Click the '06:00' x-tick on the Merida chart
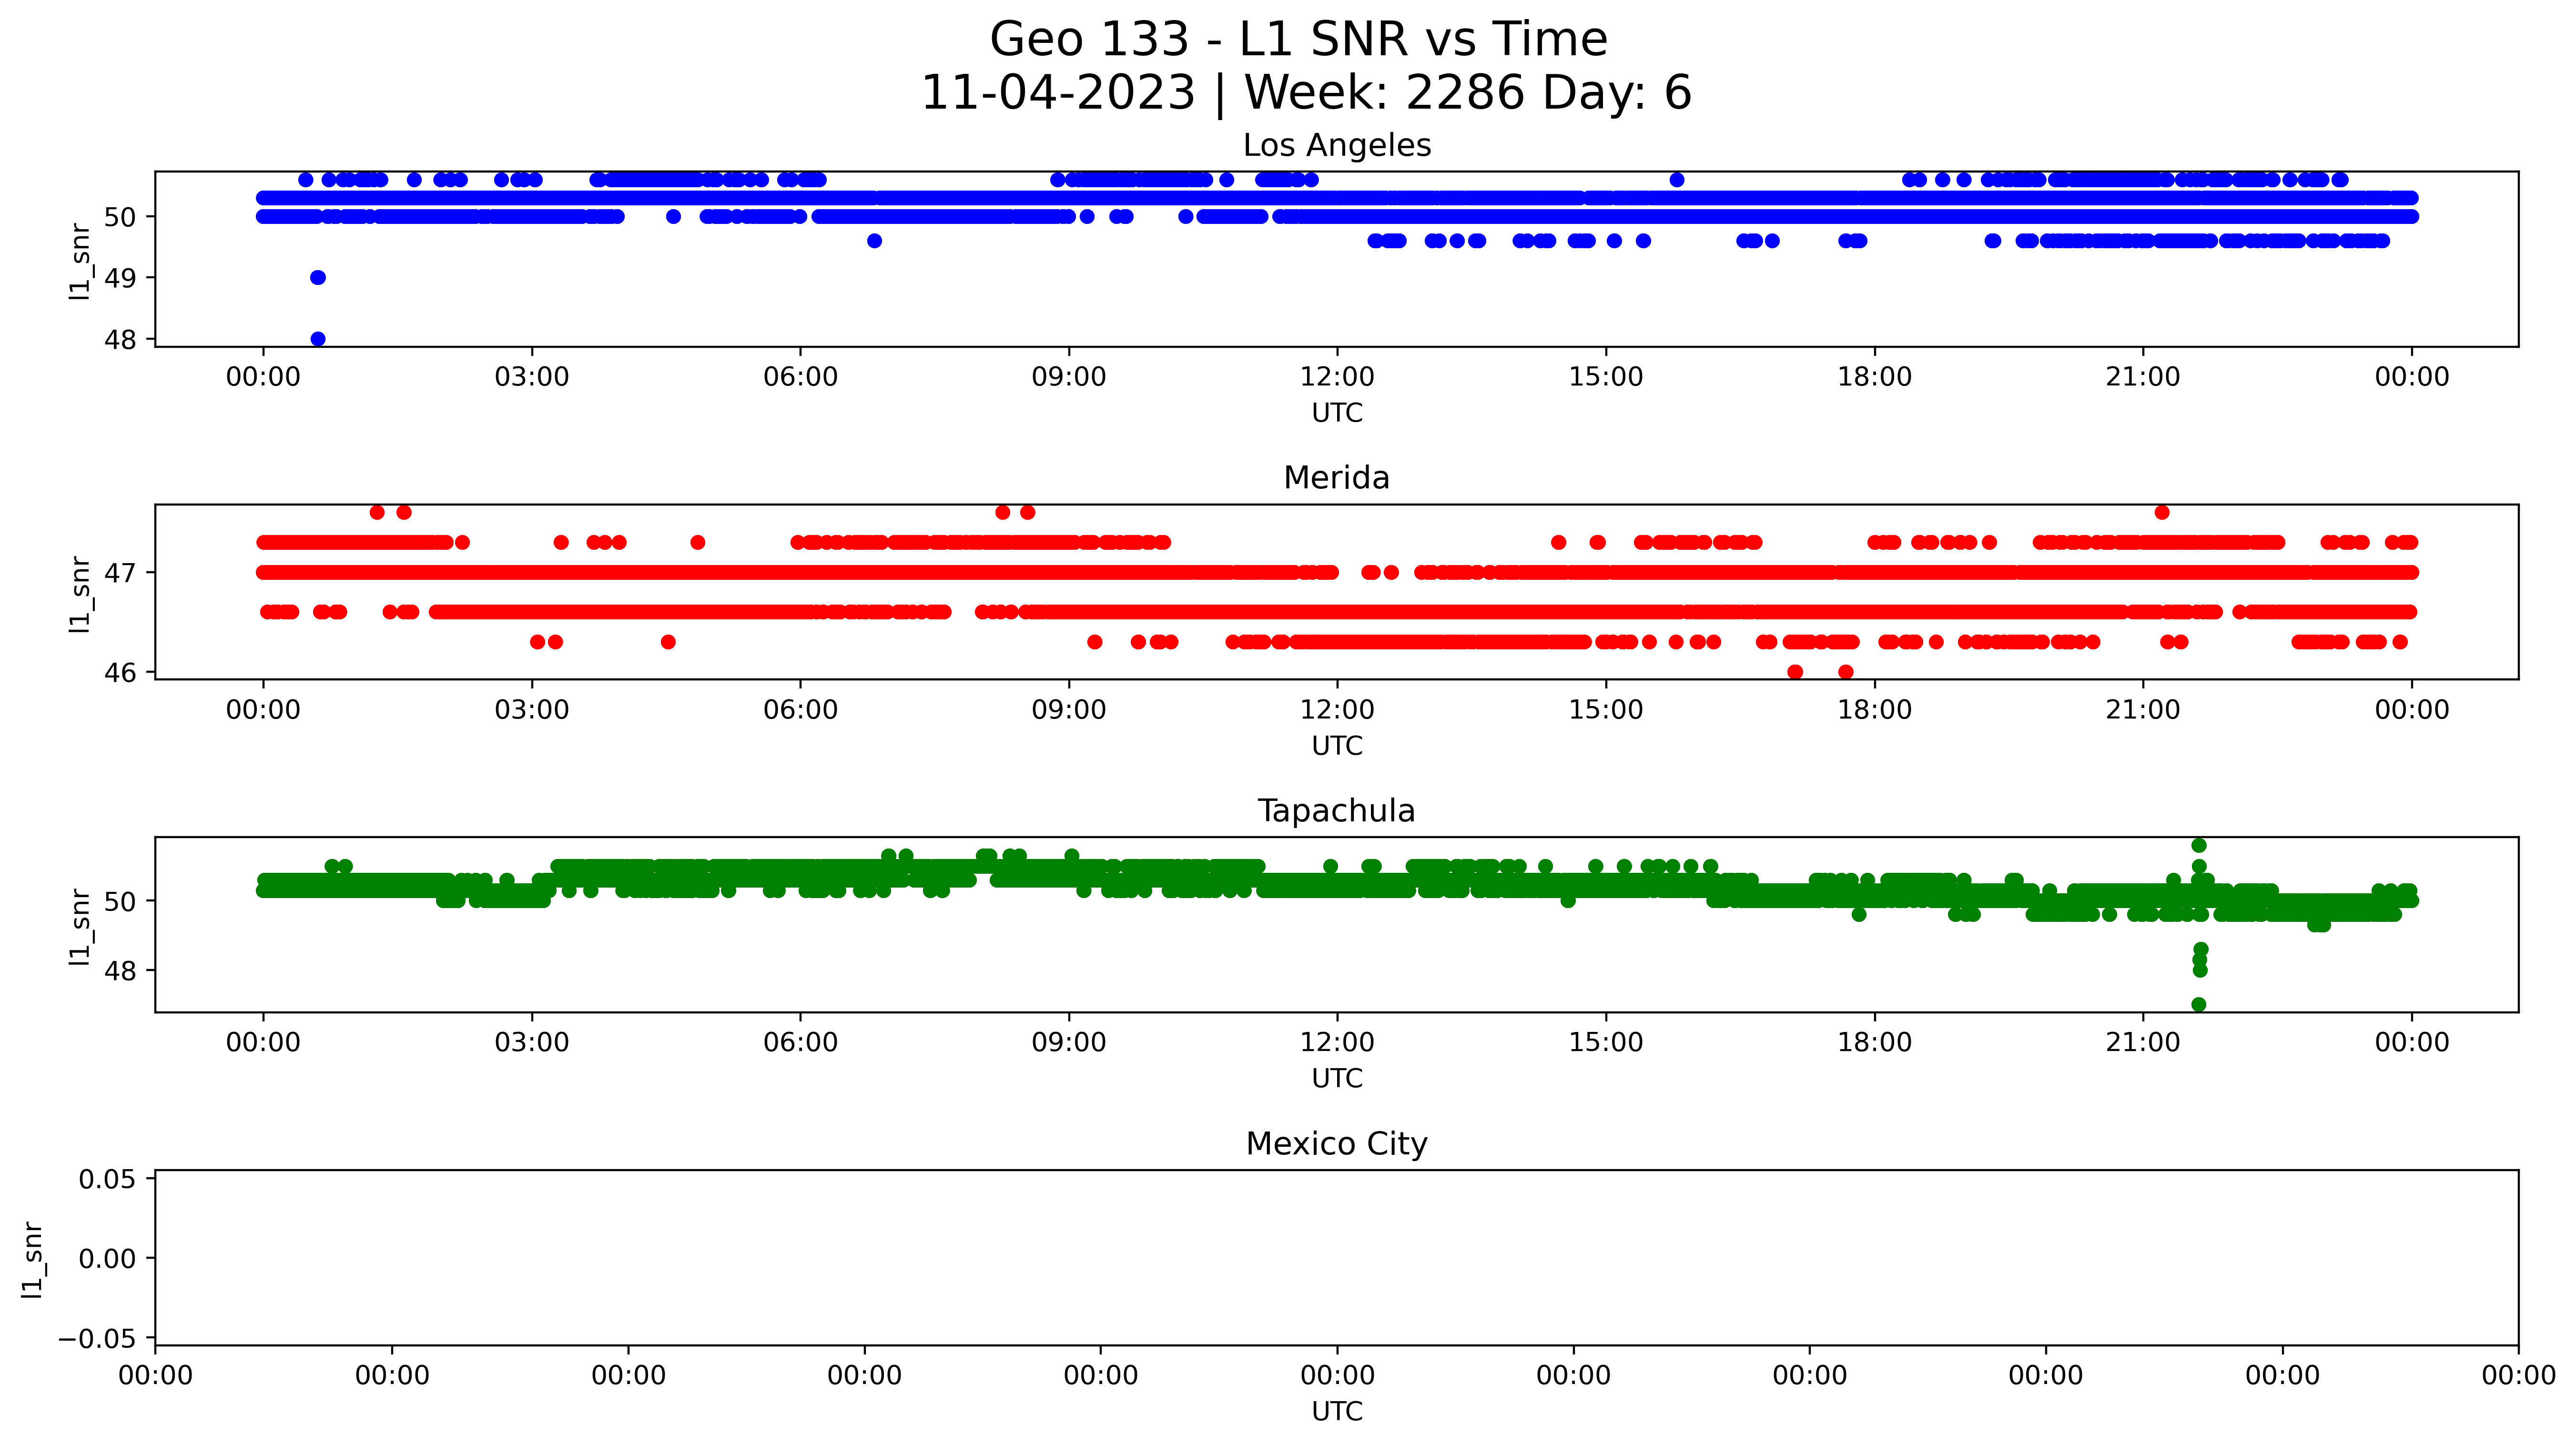 click(x=800, y=710)
